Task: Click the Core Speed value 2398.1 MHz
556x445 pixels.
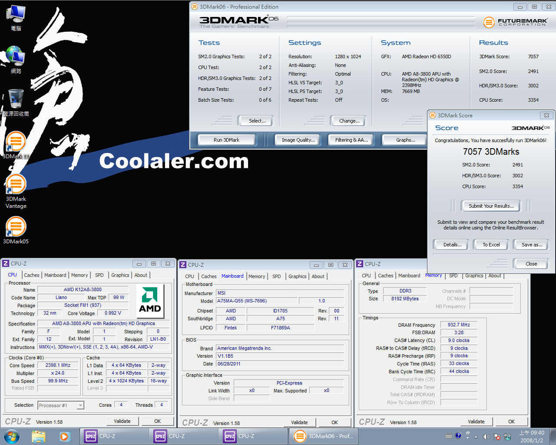Action: pos(58,365)
